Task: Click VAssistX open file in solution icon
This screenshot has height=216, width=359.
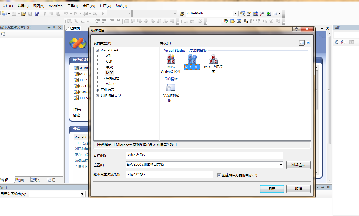Action: pyautogui.click(x=233, y=21)
